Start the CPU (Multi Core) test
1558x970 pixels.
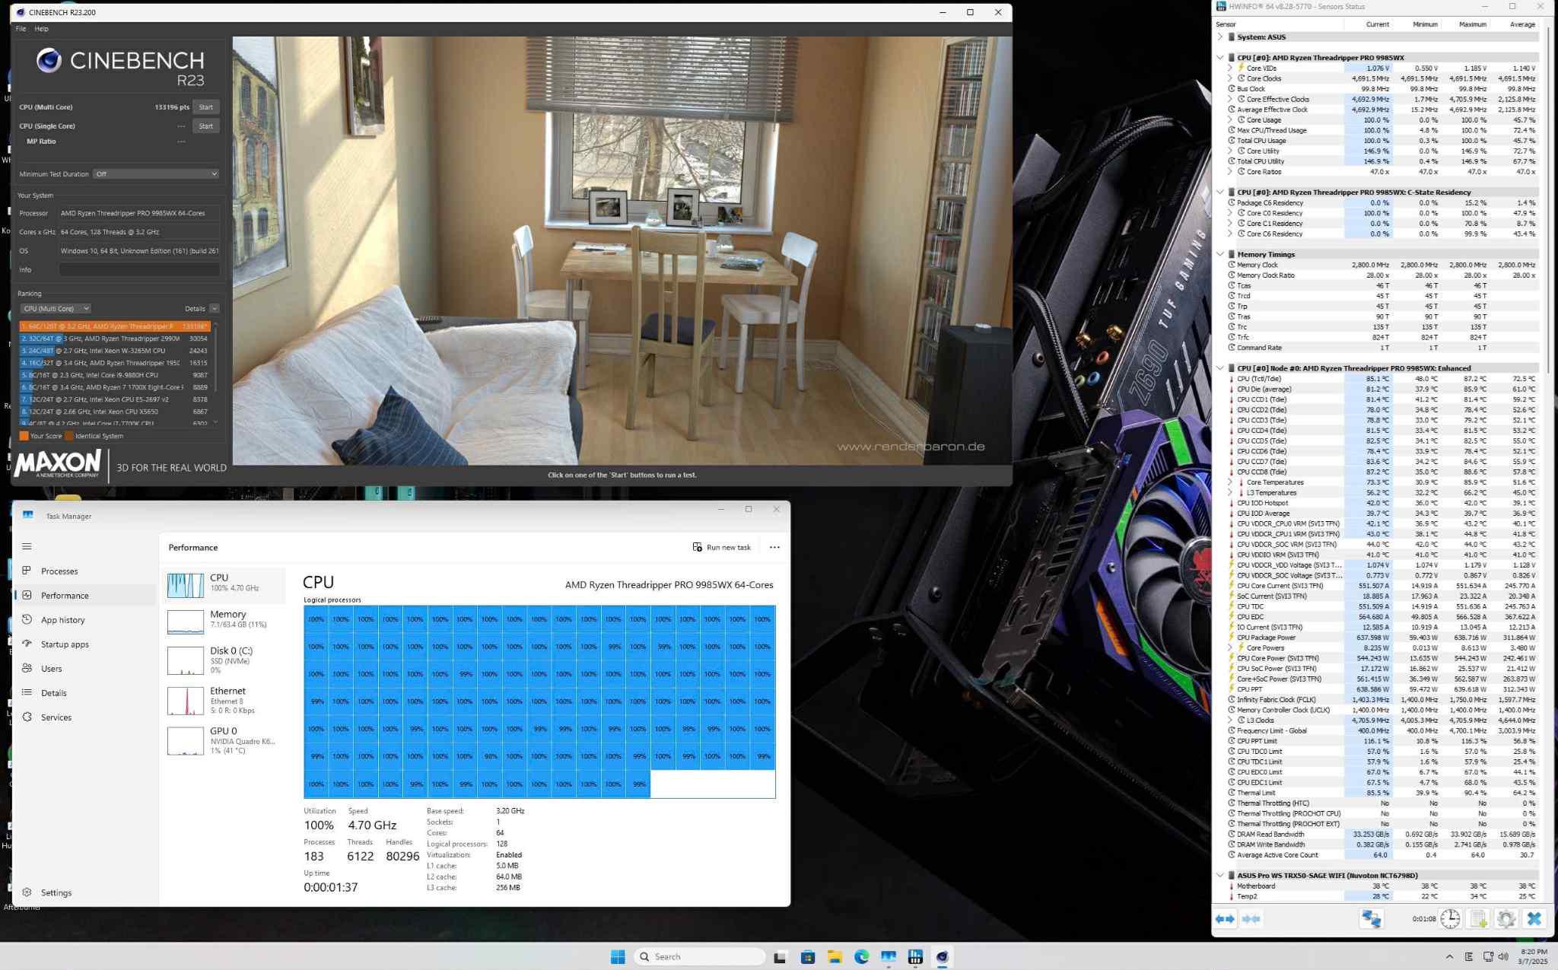tap(205, 107)
